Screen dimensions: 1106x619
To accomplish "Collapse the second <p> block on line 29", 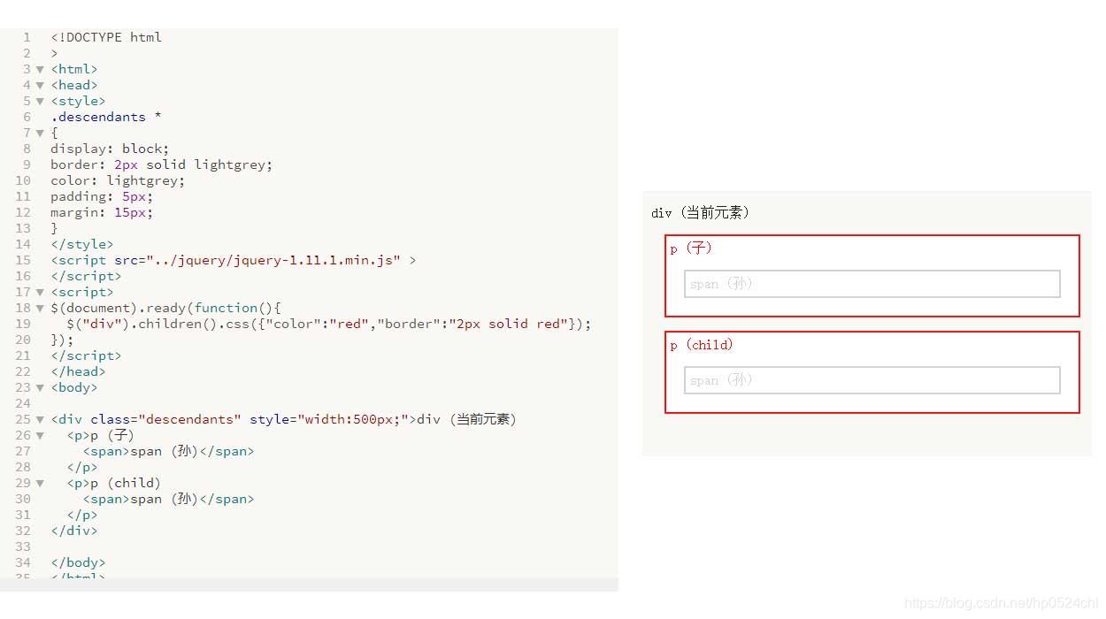I will [40, 483].
